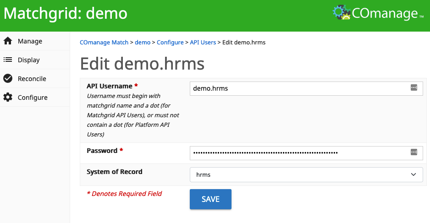
Task: Click the SAVE button
Action: [x=210, y=199]
